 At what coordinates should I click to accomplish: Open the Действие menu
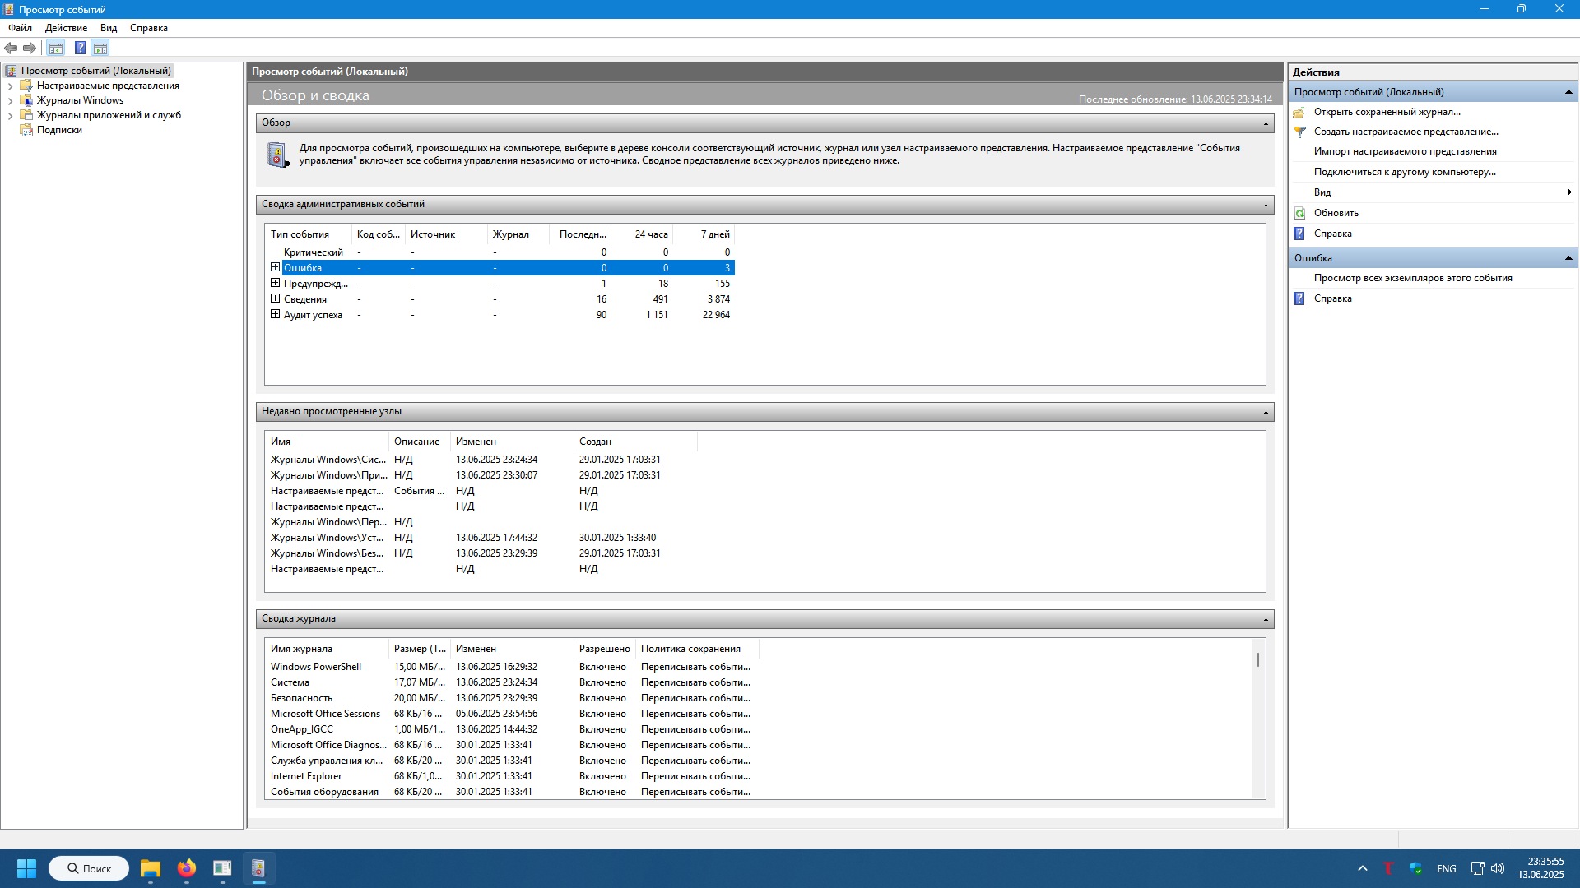[x=66, y=28]
